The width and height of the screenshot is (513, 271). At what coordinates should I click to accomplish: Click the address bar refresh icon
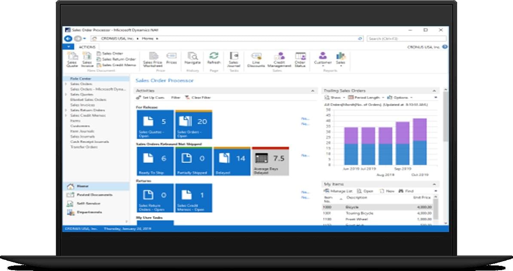click(x=360, y=39)
